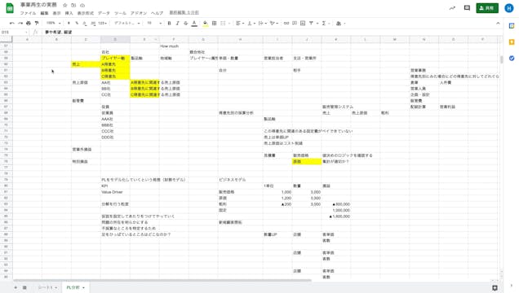
Task: Switch to the first sheet tab
Action: [x=47, y=288]
